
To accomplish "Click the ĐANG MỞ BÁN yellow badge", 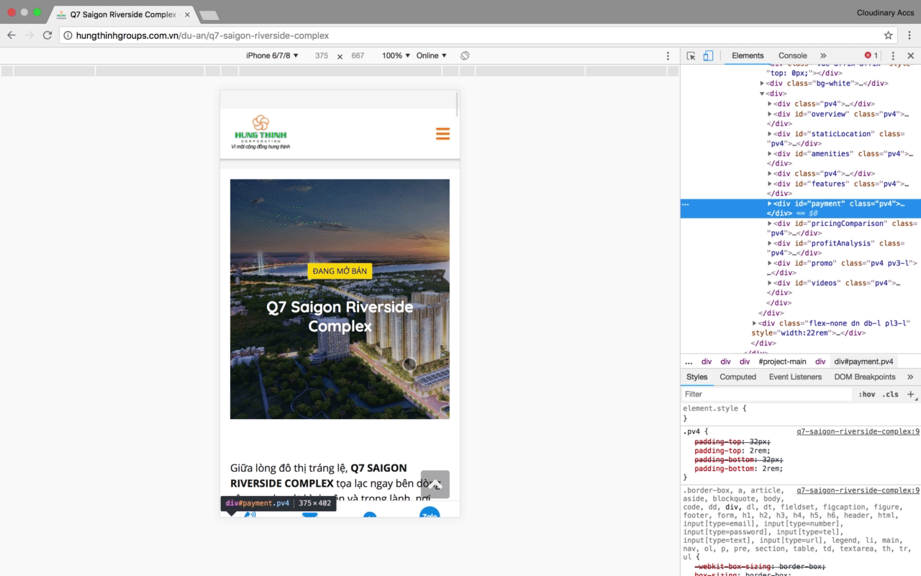I will click(340, 271).
